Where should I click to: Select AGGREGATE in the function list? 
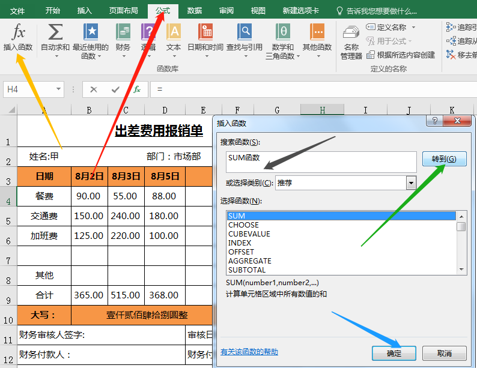click(x=341, y=261)
